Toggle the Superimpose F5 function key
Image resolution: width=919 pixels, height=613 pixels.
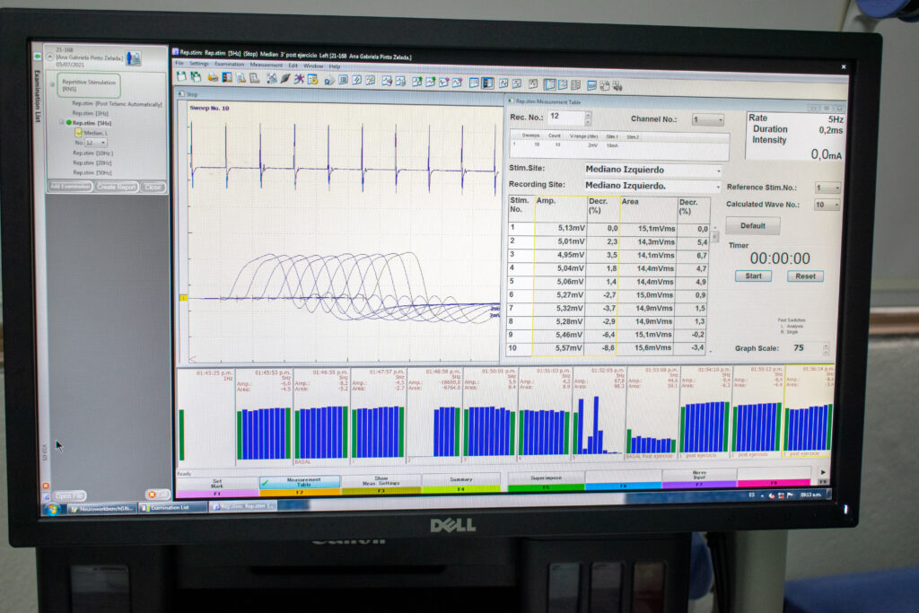pyautogui.click(x=545, y=480)
